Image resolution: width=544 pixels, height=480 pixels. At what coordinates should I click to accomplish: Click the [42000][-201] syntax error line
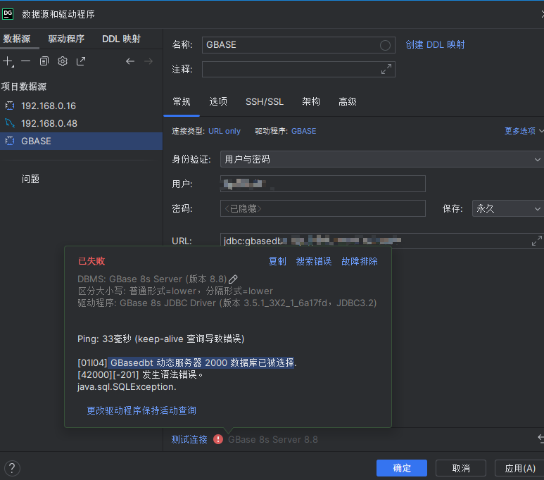click(141, 375)
